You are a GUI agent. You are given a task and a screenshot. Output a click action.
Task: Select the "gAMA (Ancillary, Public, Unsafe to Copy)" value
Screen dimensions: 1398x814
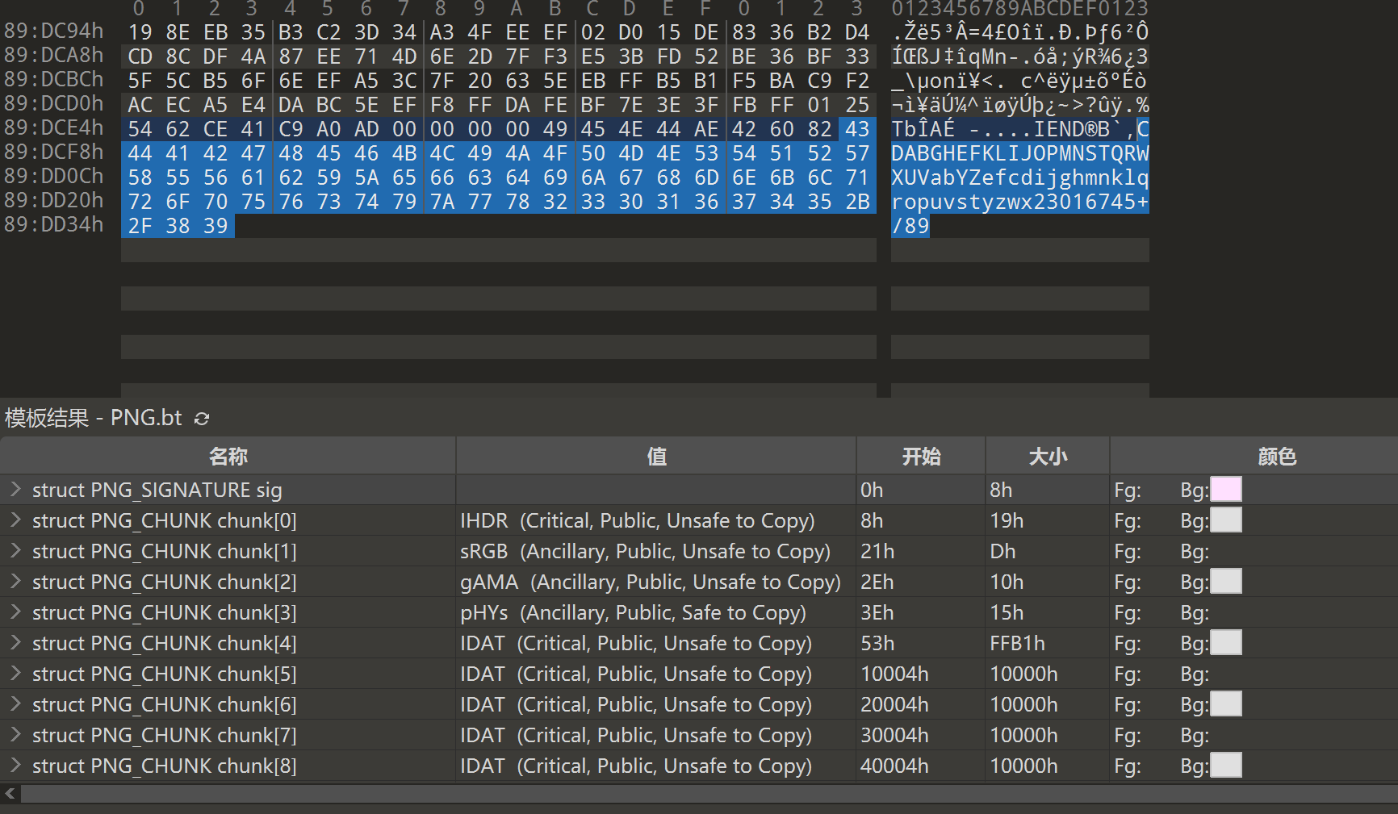(x=651, y=582)
